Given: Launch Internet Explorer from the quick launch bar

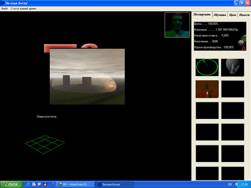Looking at the screenshot, I should 28,184.
